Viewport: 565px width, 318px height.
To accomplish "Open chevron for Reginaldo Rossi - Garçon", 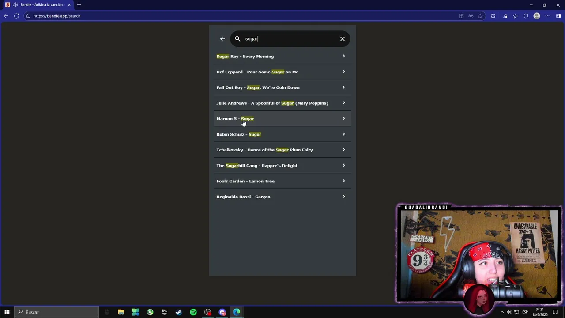I will point(343,197).
